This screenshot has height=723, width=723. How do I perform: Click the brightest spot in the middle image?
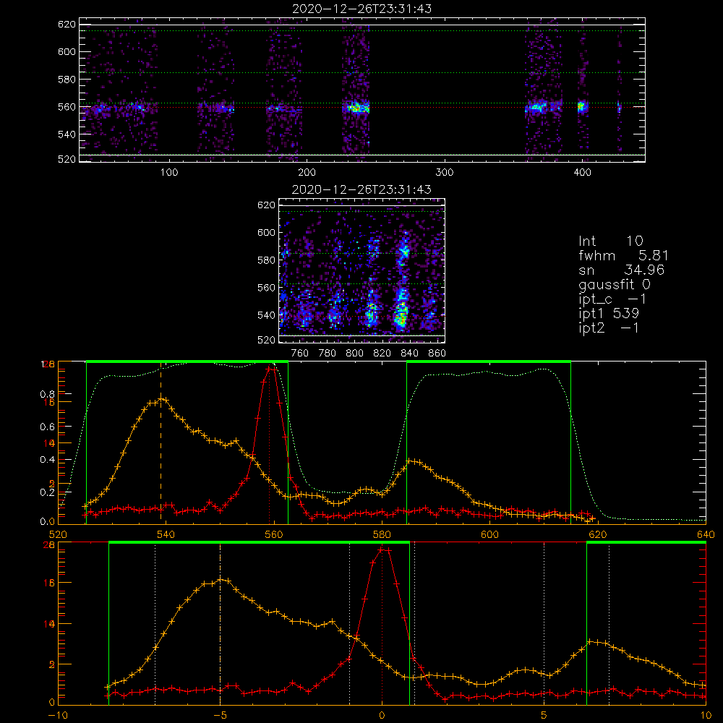pos(401,319)
